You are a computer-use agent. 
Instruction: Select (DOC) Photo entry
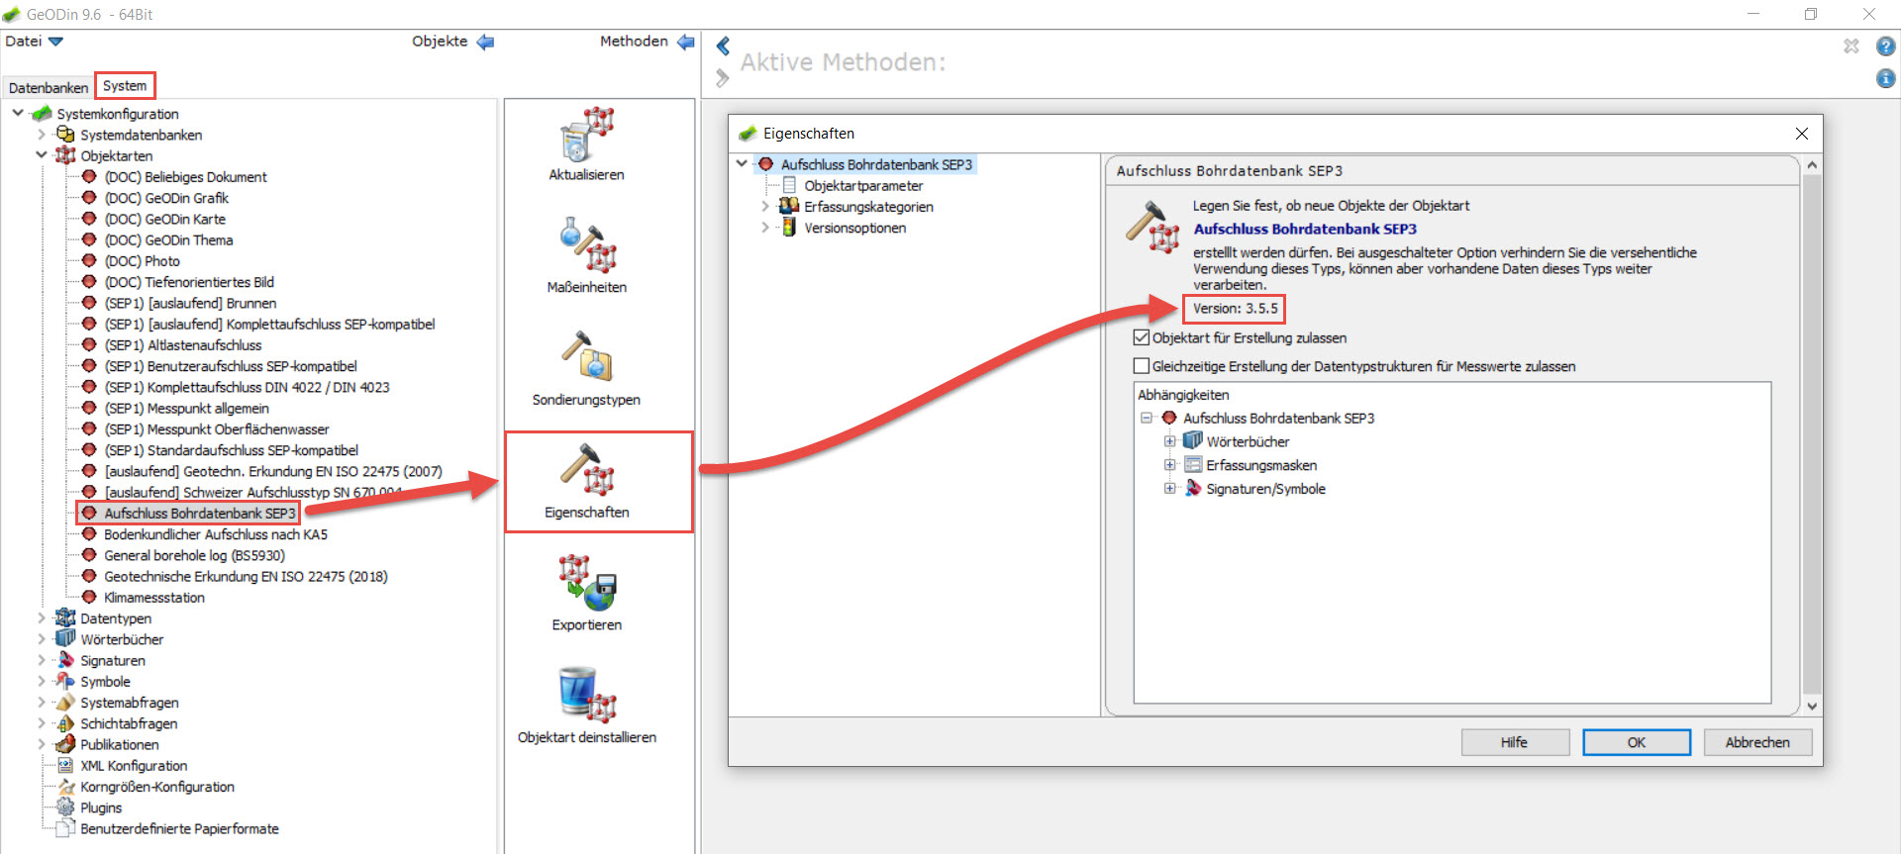pyautogui.click(x=143, y=261)
